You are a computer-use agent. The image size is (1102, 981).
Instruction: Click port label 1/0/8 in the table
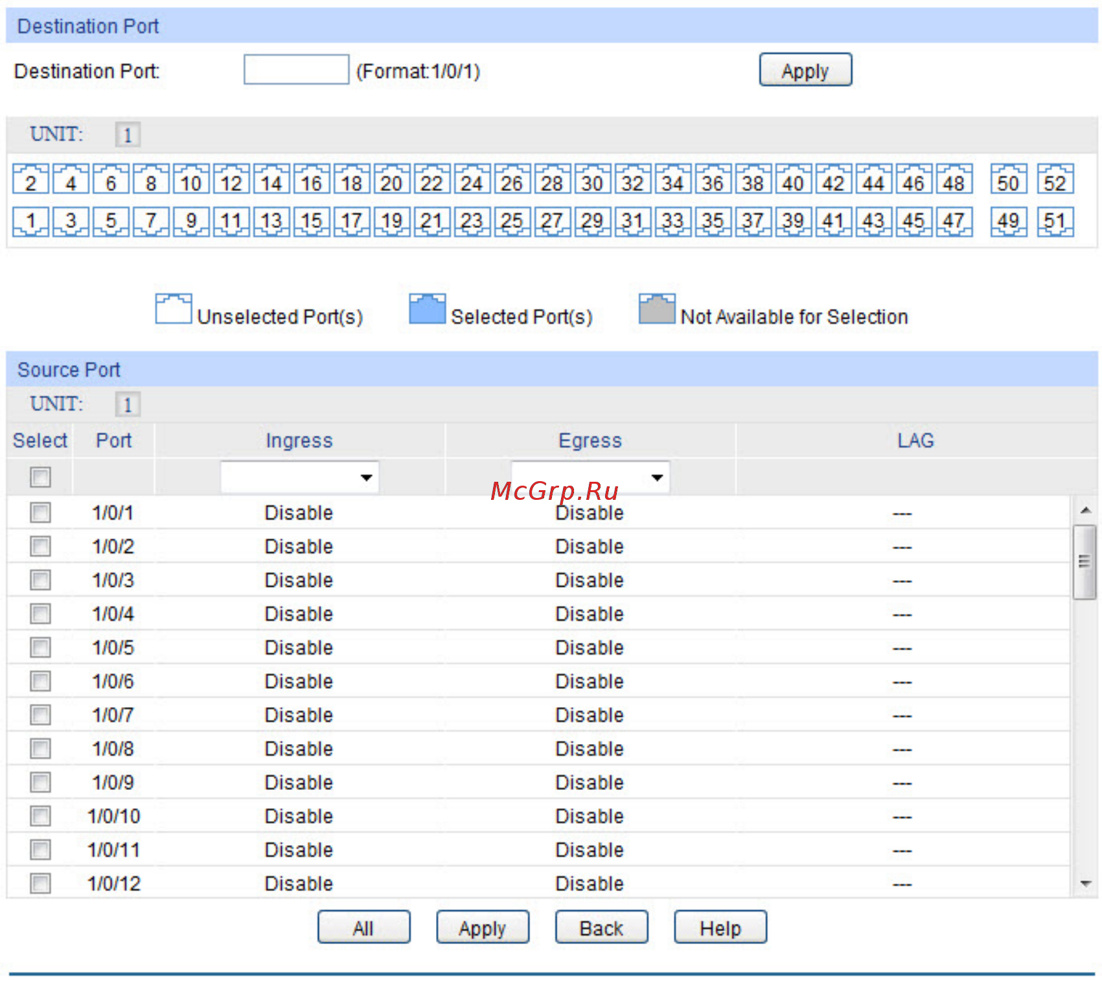113,748
